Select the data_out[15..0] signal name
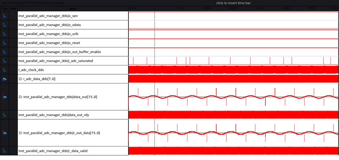This screenshot has height=160, width=339. 60,97
